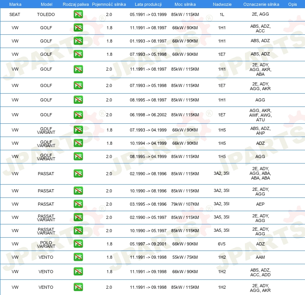Viewport: 305px width, 295px height.
Task: Click engine codes AGG, AKR, AWF, AWG, ATU
Action: [260, 115]
